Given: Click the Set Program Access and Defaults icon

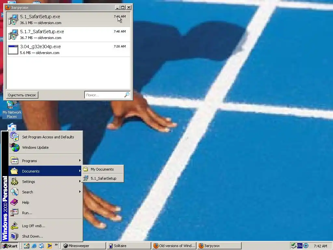Looking at the screenshot, I should [x=14, y=136].
